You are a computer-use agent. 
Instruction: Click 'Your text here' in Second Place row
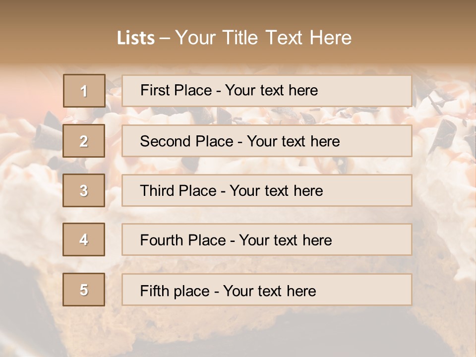[293, 141]
